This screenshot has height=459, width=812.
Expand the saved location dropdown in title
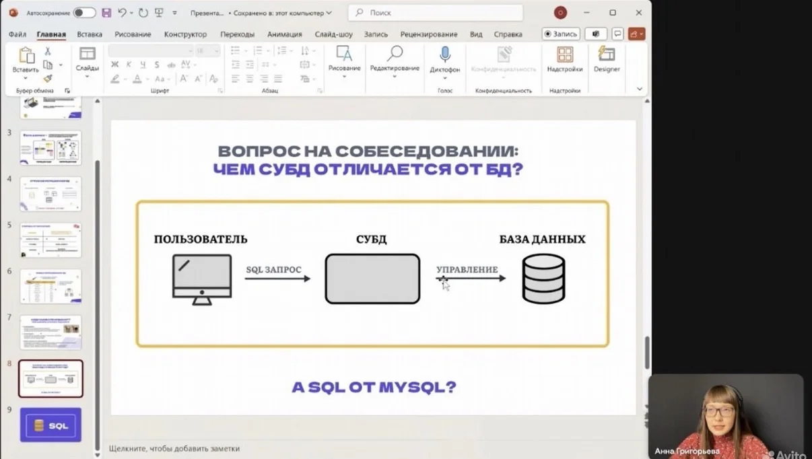(329, 13)
